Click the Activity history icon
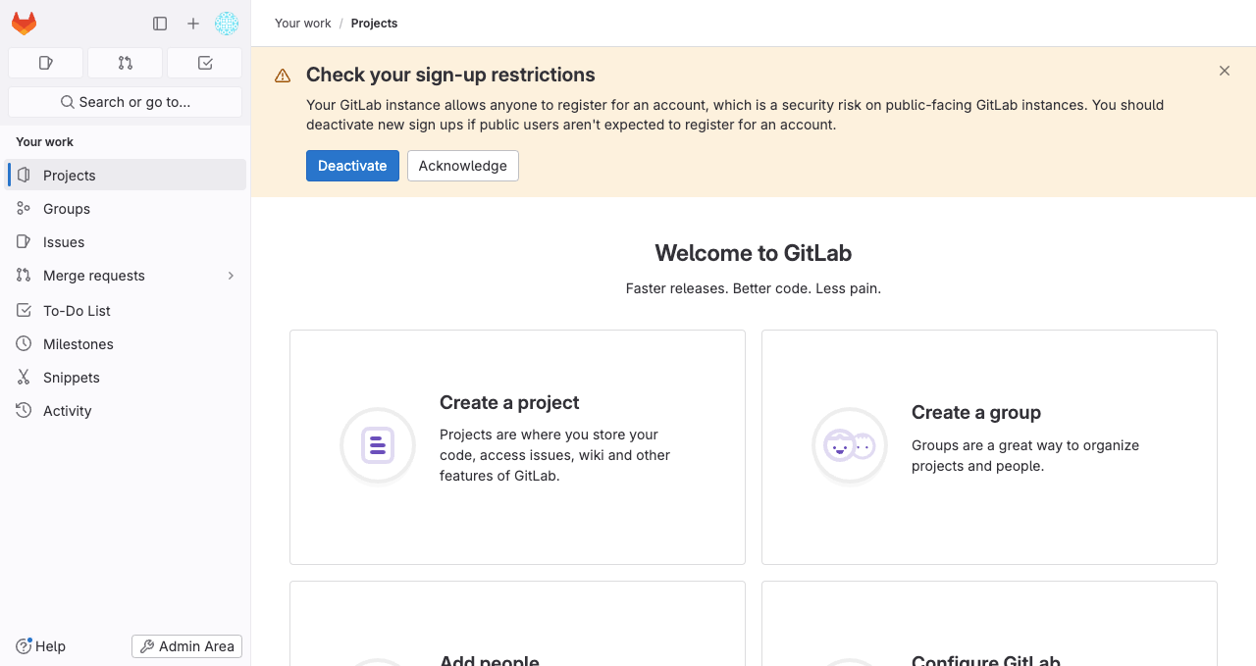 coord(24,411)
